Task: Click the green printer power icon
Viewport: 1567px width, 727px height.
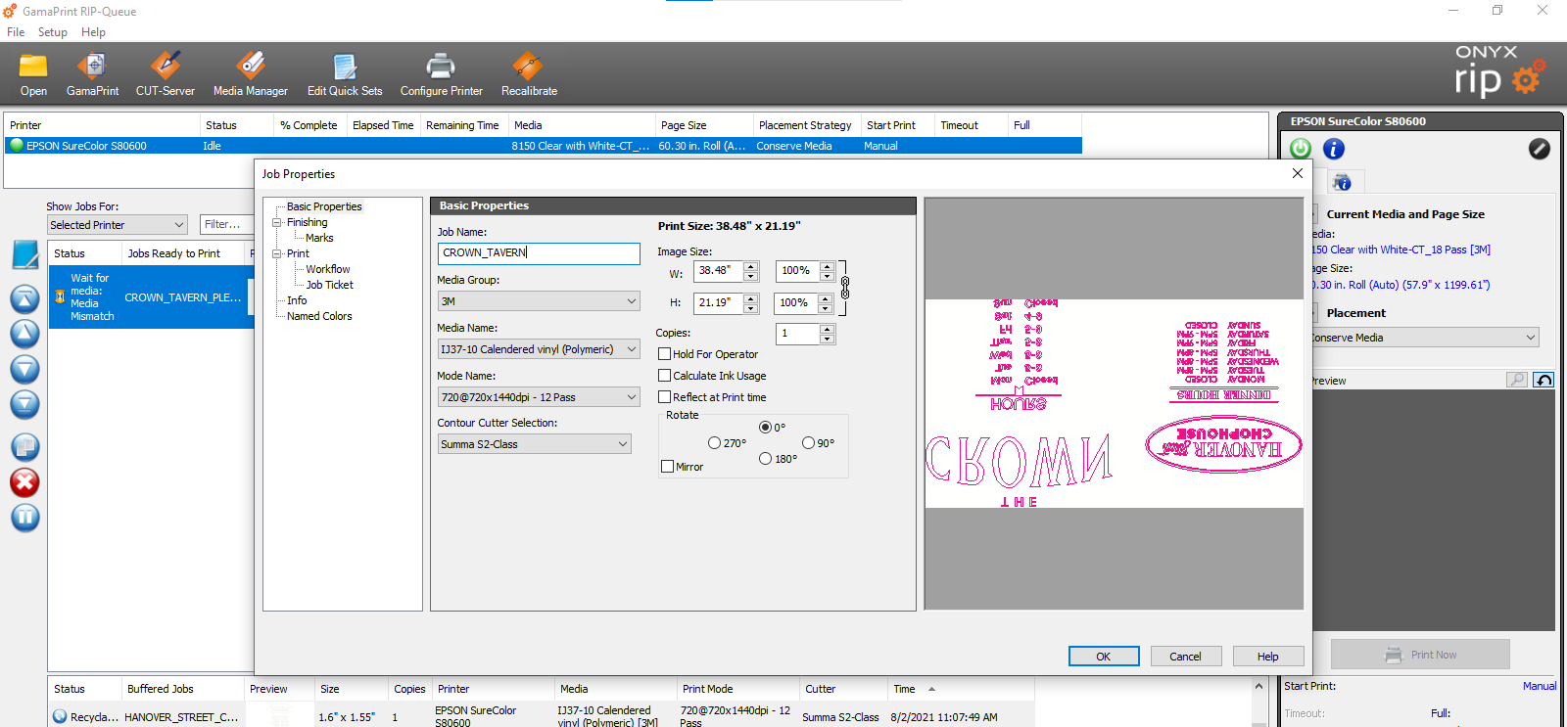Action: coord(1301,149)
